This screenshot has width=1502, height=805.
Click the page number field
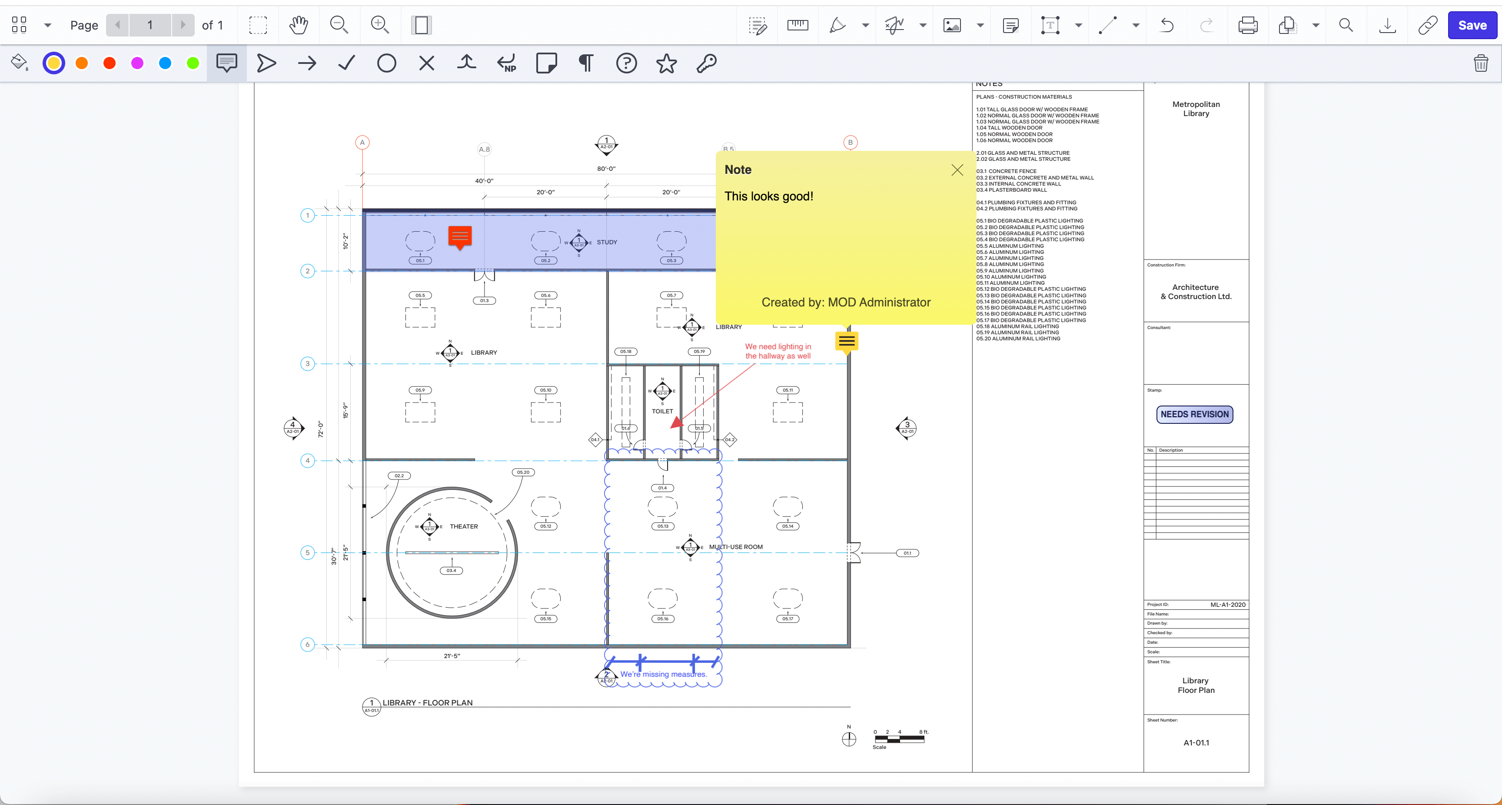coord(150,25)
